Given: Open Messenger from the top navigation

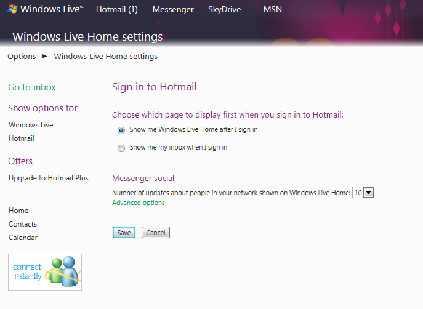Looking at the screenshot, I should [x=173, y=9].
